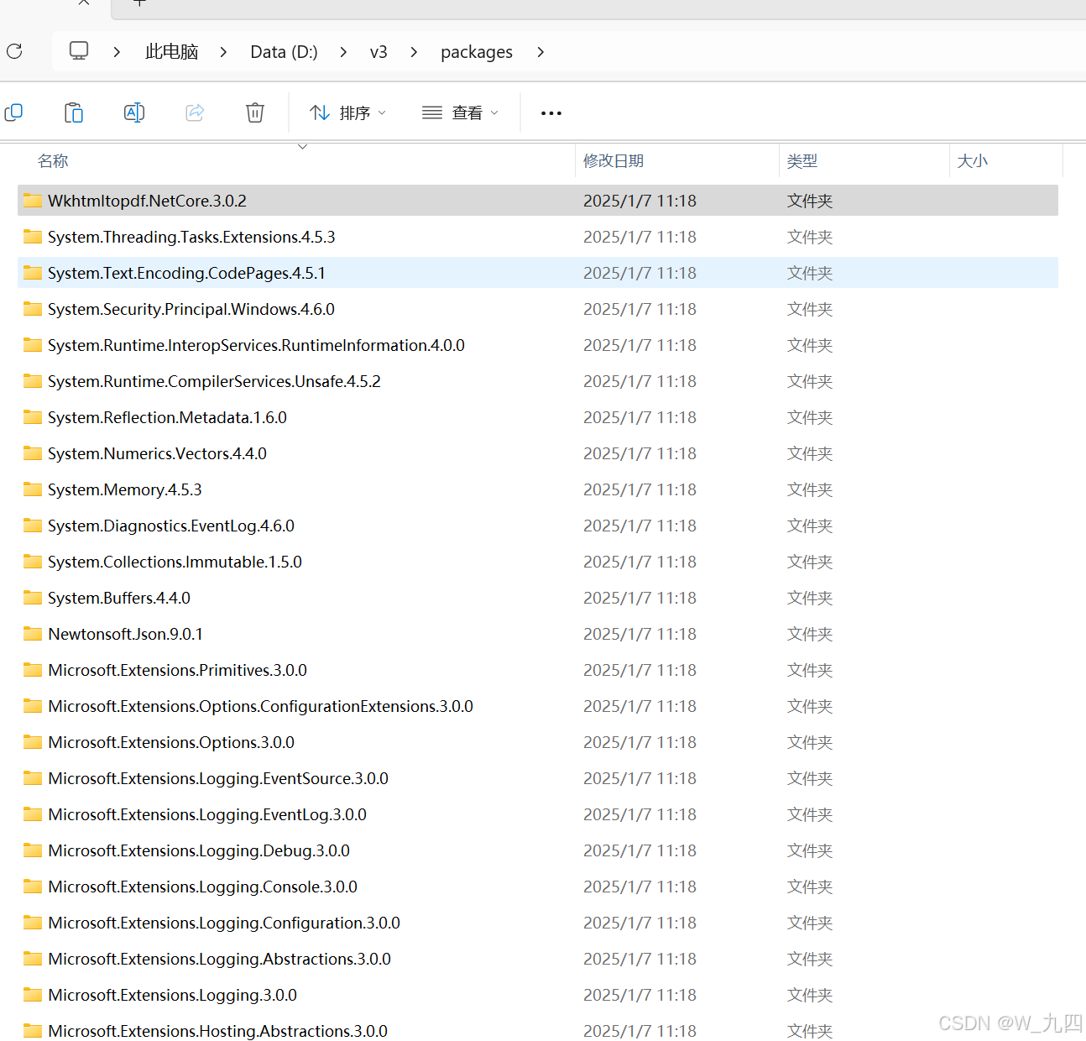Sort by the 大小 column header

tap(973, 160)
